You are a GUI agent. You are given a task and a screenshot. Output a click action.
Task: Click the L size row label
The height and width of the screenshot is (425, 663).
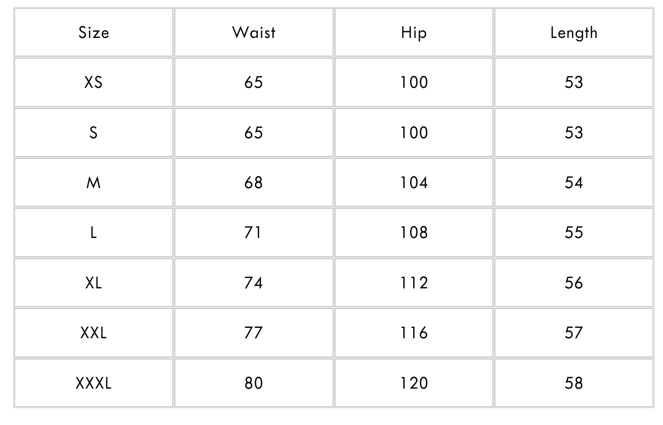pos(94,233)
